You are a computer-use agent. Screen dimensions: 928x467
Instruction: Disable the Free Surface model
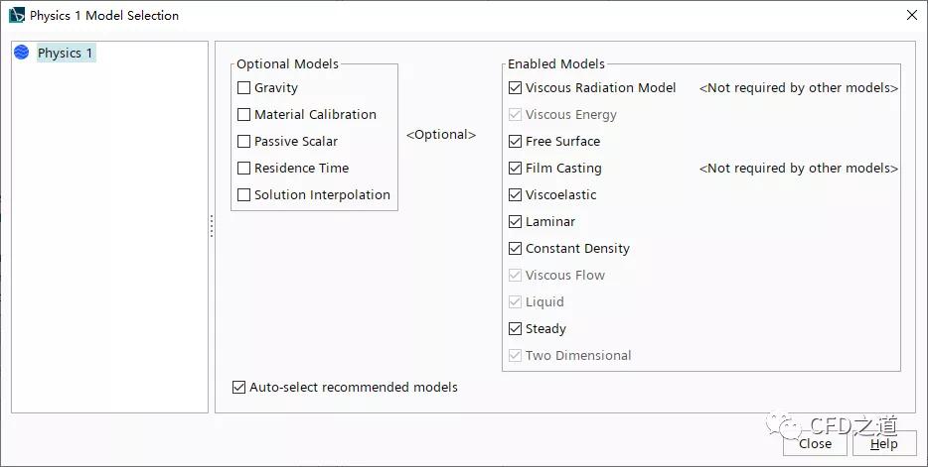tap(516, 141)
